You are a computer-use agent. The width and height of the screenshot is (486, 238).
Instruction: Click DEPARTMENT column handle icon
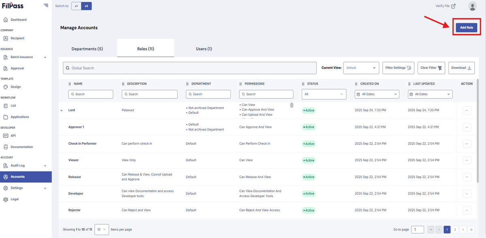pyautogui.click(x=188, y=84)
